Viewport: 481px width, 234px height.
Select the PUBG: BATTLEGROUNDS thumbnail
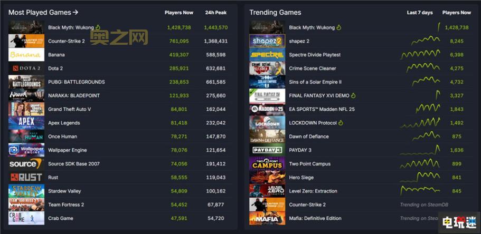coord(26,82)
